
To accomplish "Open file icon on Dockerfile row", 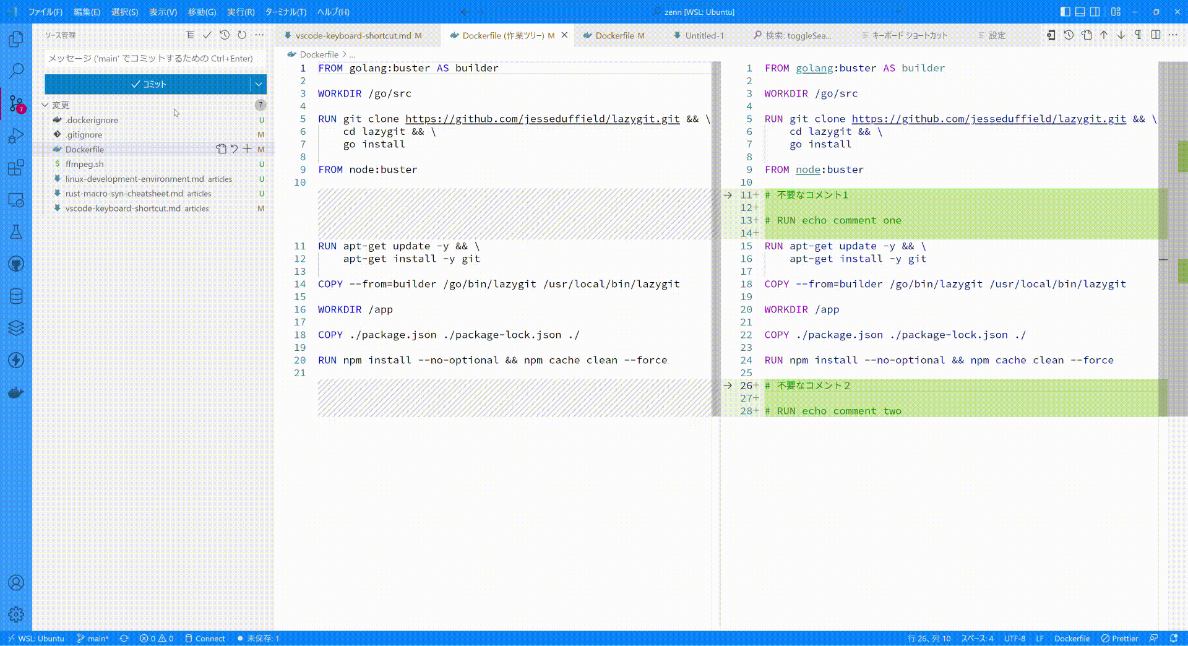I will click(x=221, y=149).
